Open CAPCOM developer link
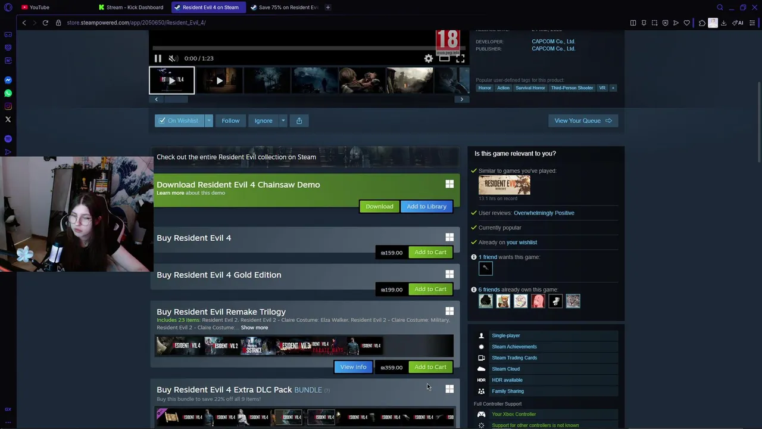This screenshot has height=429, width=762. [x=553, y=42]
